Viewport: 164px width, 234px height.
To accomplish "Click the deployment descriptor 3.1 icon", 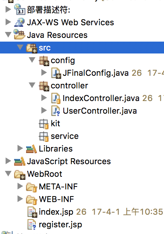I will [x=19, y=10].
